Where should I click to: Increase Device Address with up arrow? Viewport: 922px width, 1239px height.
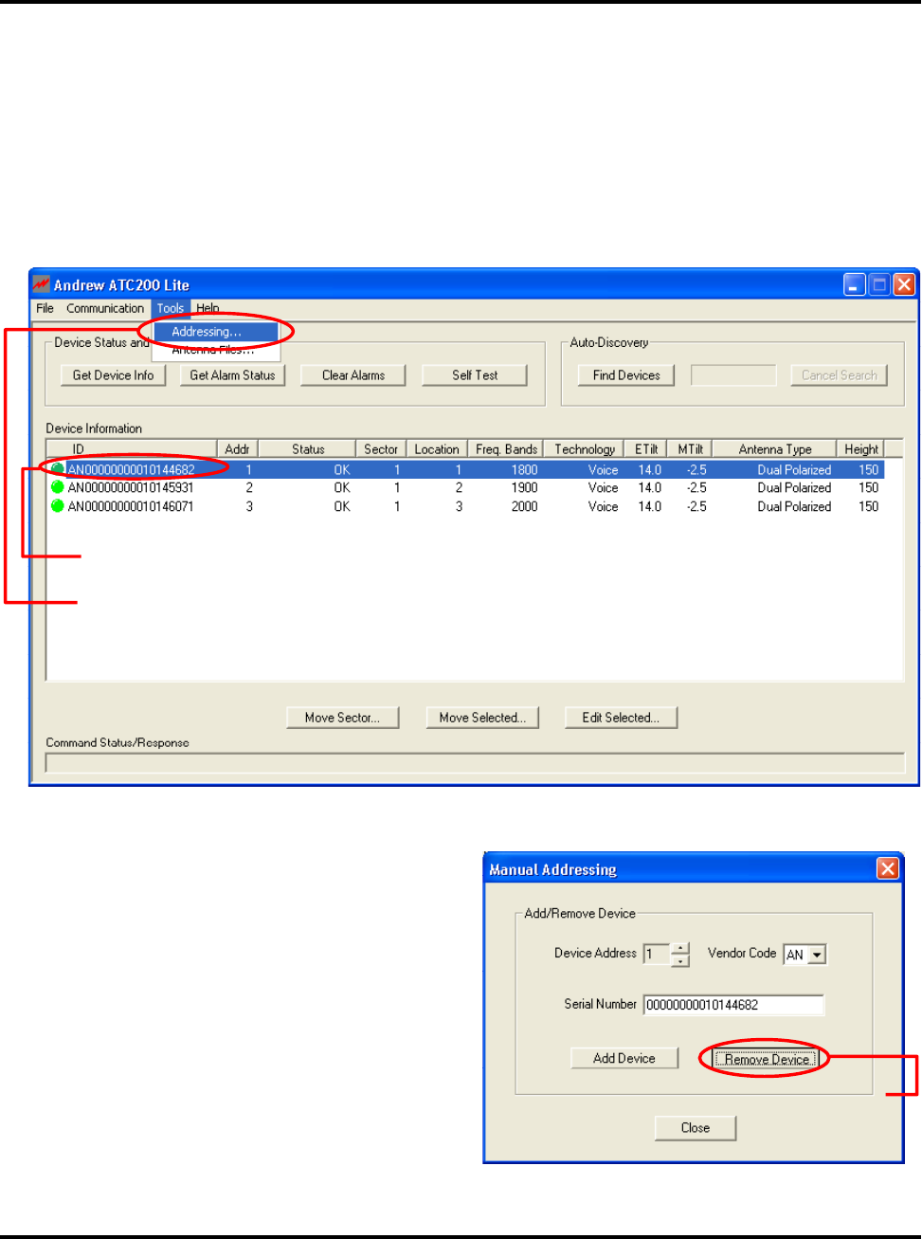pos(679,949)
